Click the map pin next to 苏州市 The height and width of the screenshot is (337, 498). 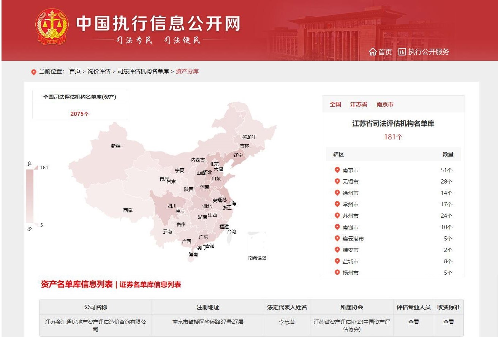pyautogui.click(x=337, y=216)
